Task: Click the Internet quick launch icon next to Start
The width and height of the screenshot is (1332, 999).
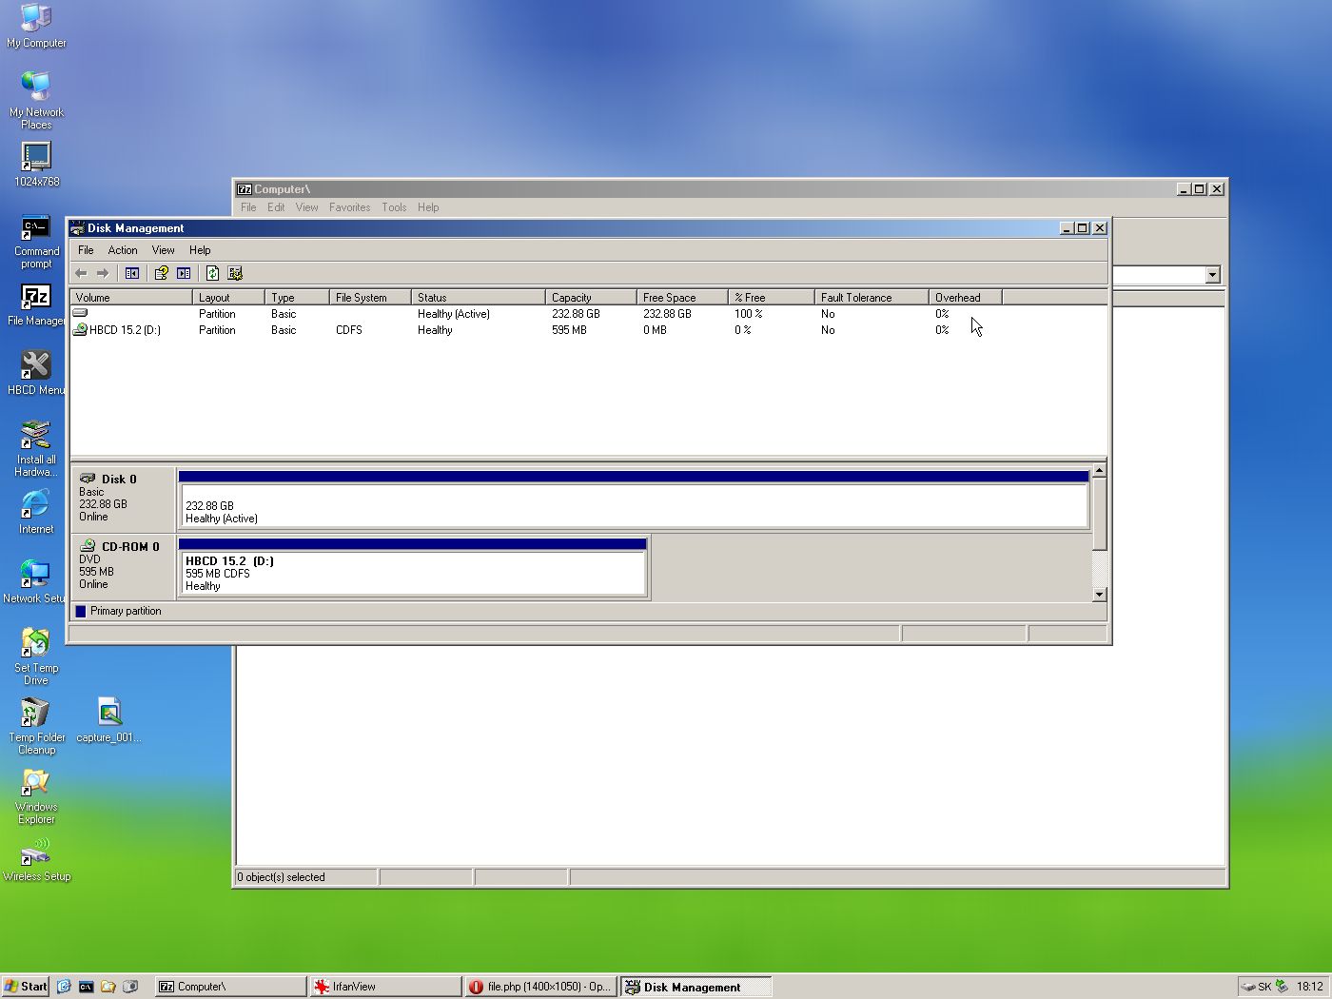Action: click(x=64, y=987)
